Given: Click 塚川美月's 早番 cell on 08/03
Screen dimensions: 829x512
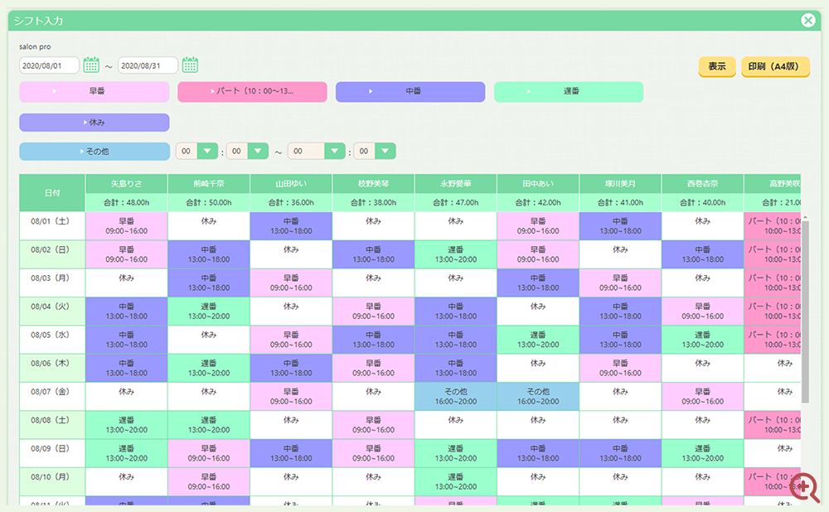Looking at the screenshot, I should coord(620,283).
